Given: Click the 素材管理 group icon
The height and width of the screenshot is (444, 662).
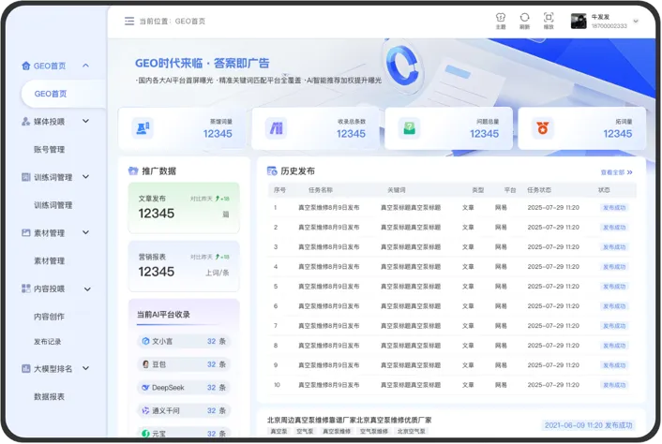Looking at the screenshot, I should pyautogui.click(x=25, y=232).
